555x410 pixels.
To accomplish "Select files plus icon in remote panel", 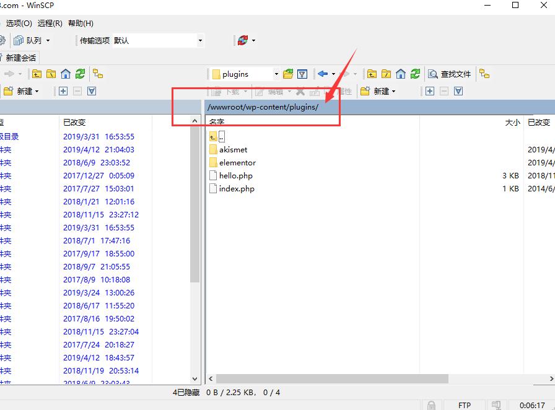I will tap(430, 91).
